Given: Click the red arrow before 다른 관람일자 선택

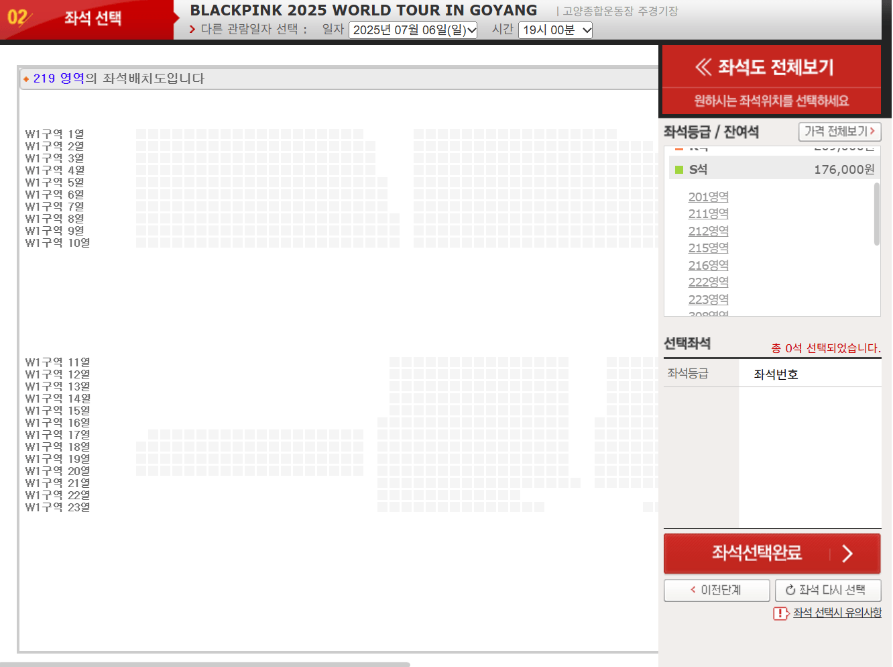Looking at the screenshot, I should [x=192, y=30].
